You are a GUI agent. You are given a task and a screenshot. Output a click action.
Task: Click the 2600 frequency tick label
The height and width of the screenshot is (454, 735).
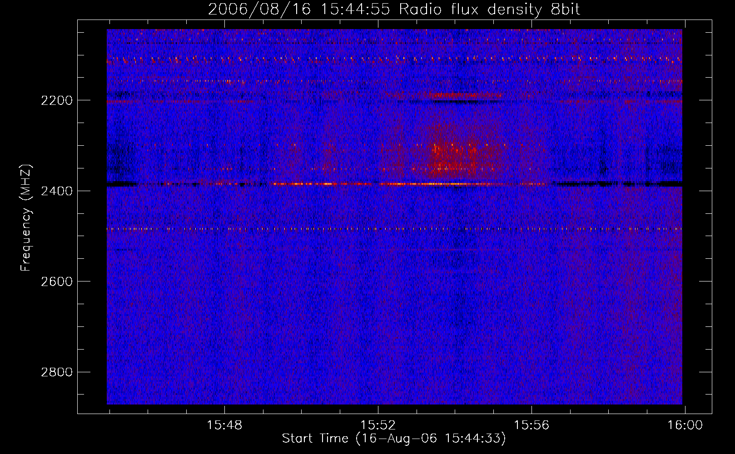pyautogui.click(x=57, y=281)
